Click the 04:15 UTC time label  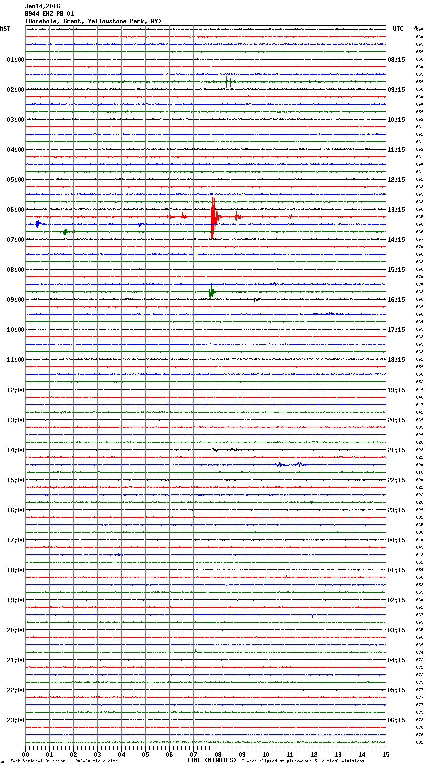coord(396,660)
